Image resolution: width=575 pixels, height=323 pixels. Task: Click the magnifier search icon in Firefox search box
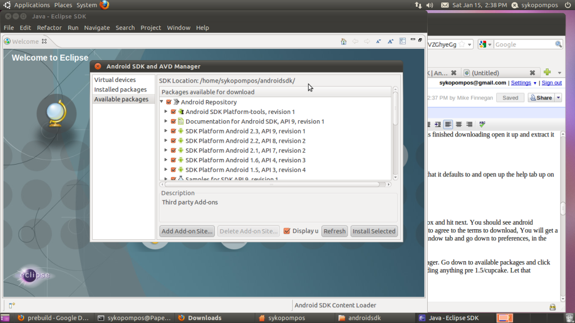(558, 44)
